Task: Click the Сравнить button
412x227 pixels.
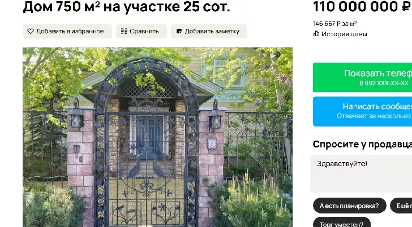Action: coord(141,31)
